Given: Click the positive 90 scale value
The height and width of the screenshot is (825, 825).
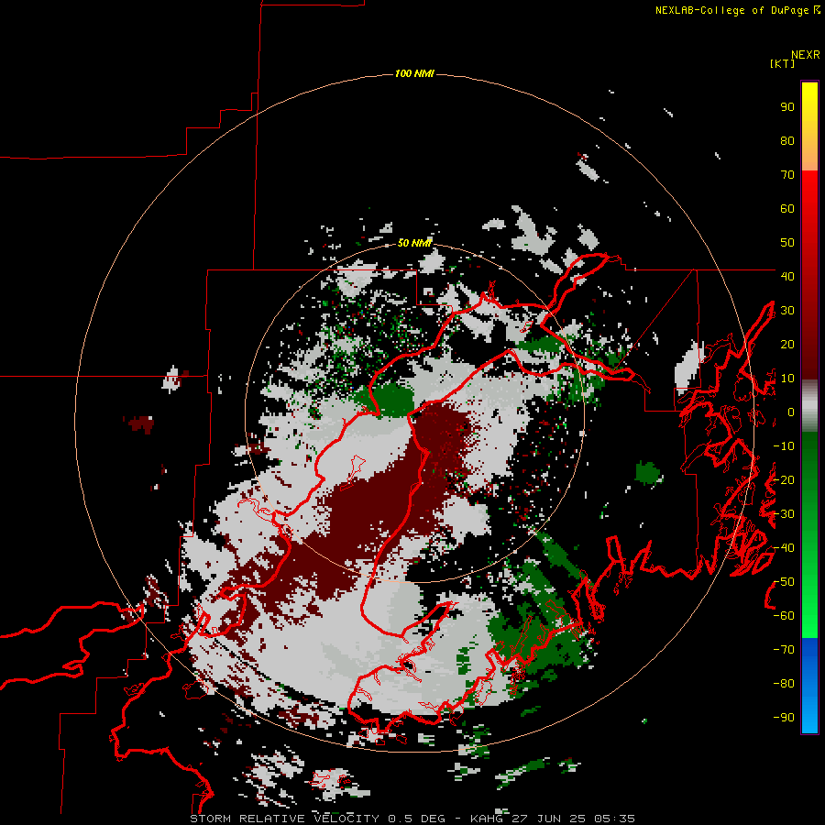Looking at the screenshot, I should point(787,107).
